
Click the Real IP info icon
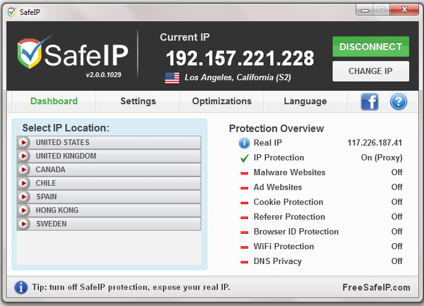pos(244,143)
